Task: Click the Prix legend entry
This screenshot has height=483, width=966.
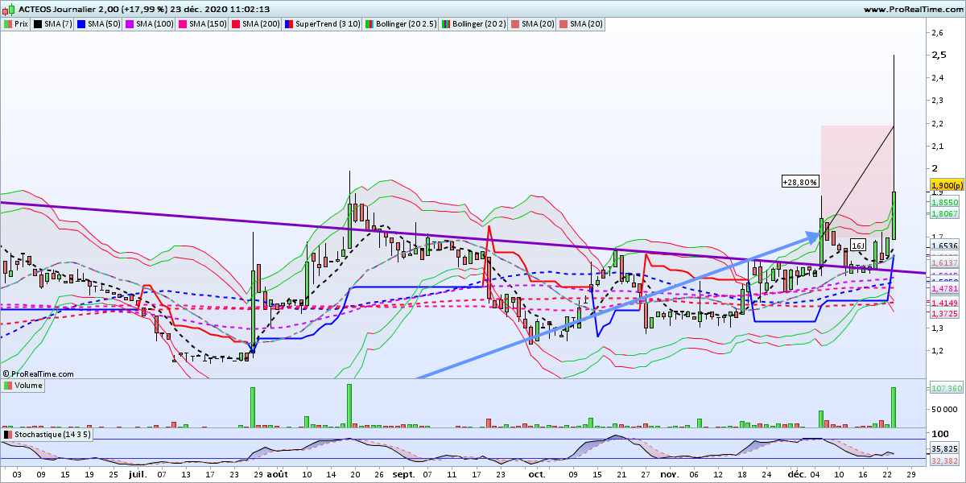Action: [18, 24]
